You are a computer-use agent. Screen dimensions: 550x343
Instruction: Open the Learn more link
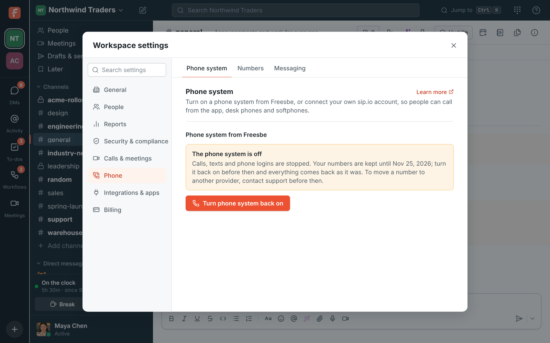(435, 92)
